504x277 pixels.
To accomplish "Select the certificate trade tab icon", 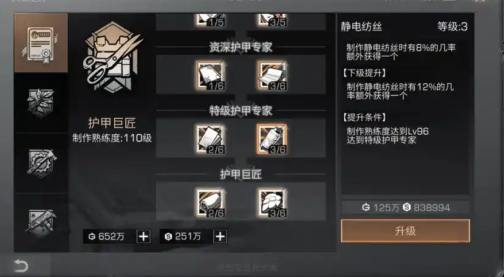I will [x=41, y=43].
